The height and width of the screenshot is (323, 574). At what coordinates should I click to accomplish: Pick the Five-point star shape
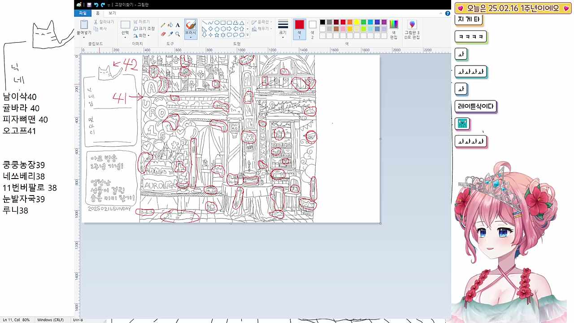click(x=217, y=35)
